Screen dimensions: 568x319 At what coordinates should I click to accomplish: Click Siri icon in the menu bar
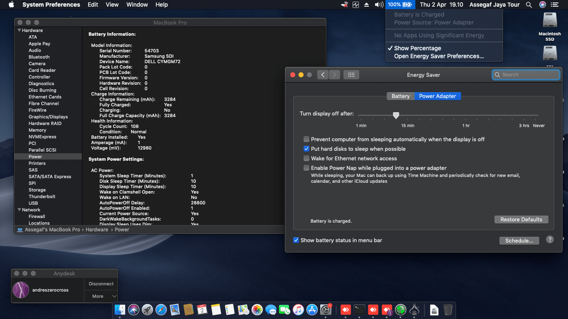pos(542,5)
